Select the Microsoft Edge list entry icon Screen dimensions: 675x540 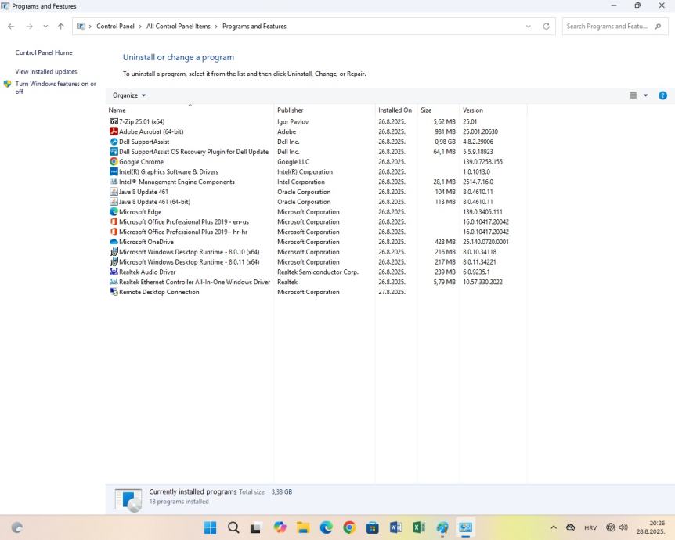pyautogui.click(x=114, y=212)
